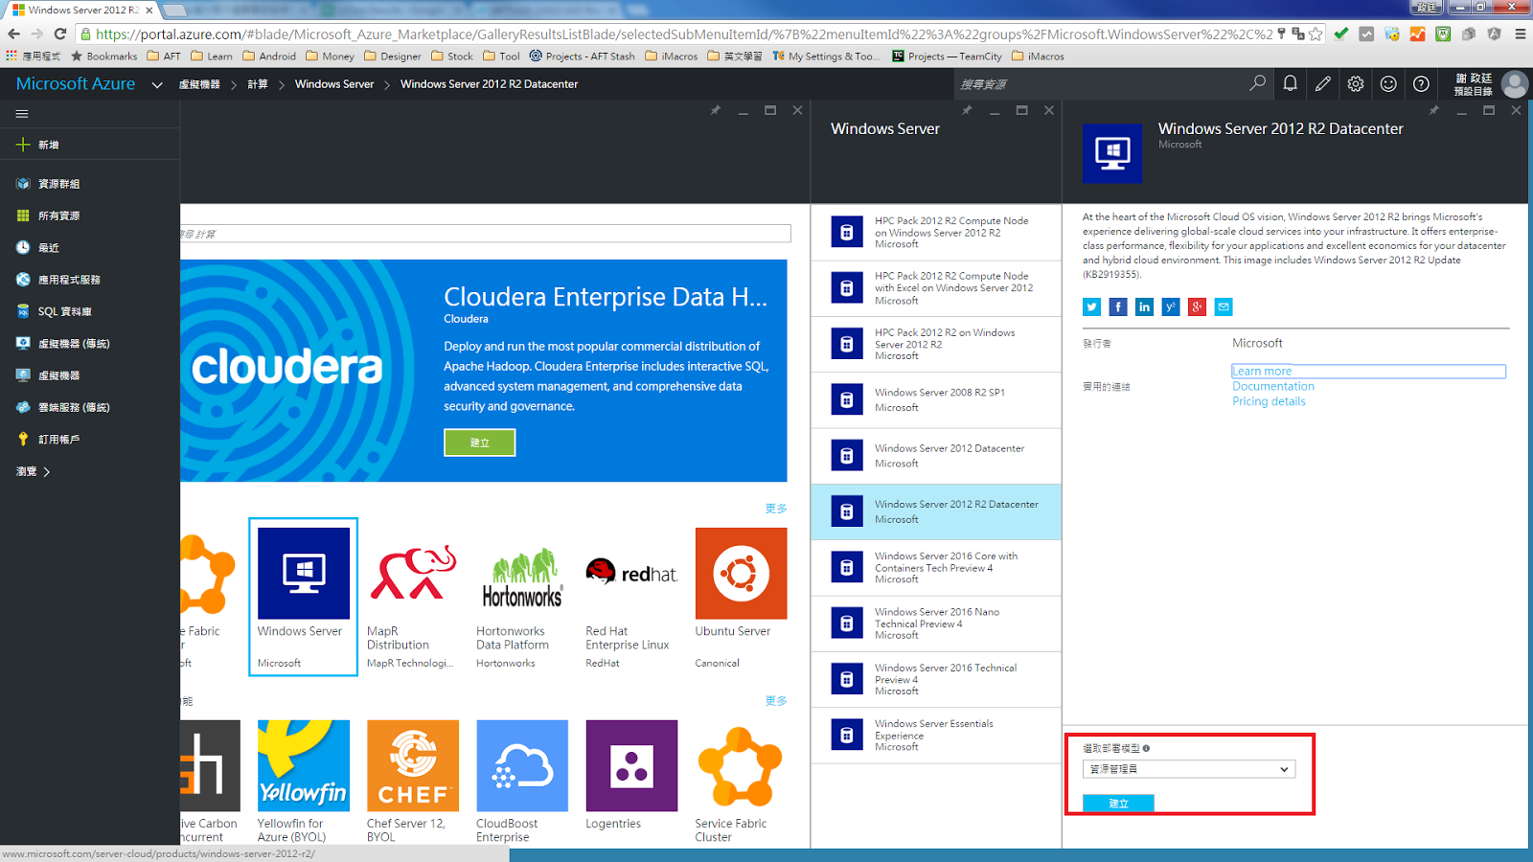The width and height of the screenshot is (1533, 862).
Task: Open the MapR Distribution tile
Action: (413, 597)
